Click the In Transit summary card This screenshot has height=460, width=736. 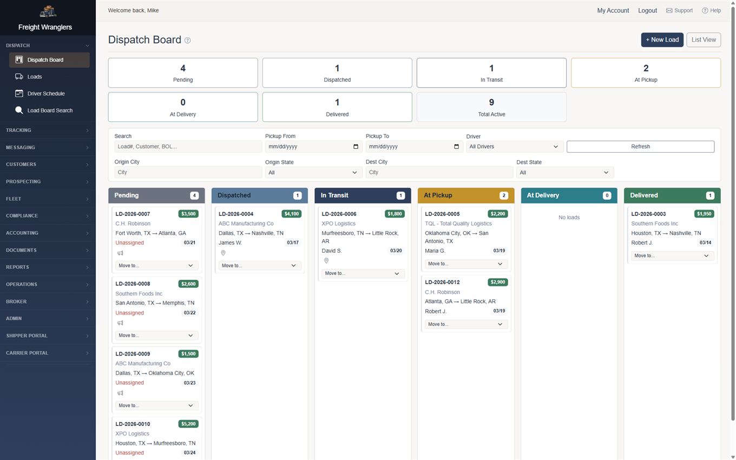[x=491, y=73]
